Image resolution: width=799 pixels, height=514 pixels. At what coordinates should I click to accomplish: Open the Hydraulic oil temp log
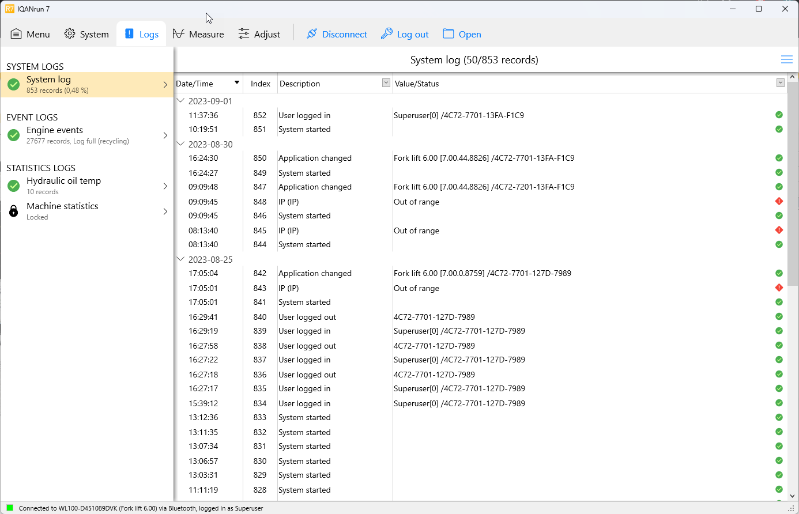click(x=86, y=186)
